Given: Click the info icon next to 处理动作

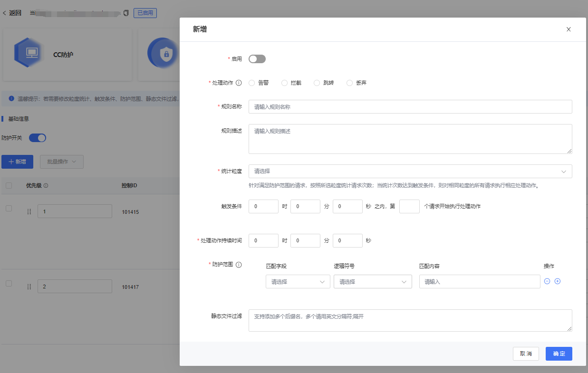Looking at the screenshot, I should (239, 83).
